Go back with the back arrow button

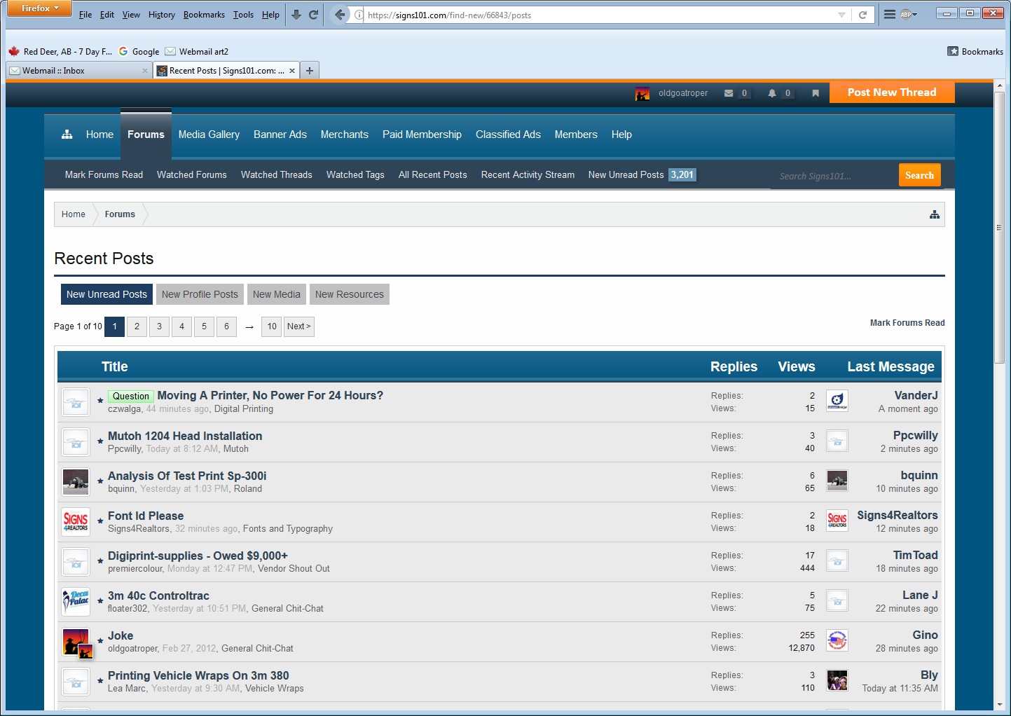[340, 15]
